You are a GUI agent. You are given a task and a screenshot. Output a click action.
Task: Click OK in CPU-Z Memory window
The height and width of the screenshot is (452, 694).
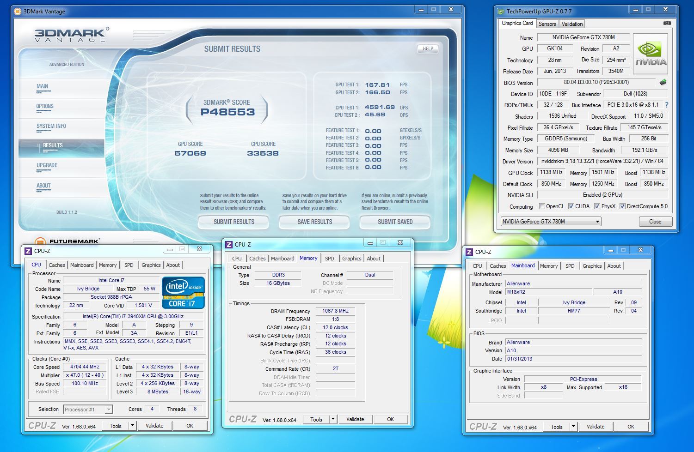click(390, 419)
